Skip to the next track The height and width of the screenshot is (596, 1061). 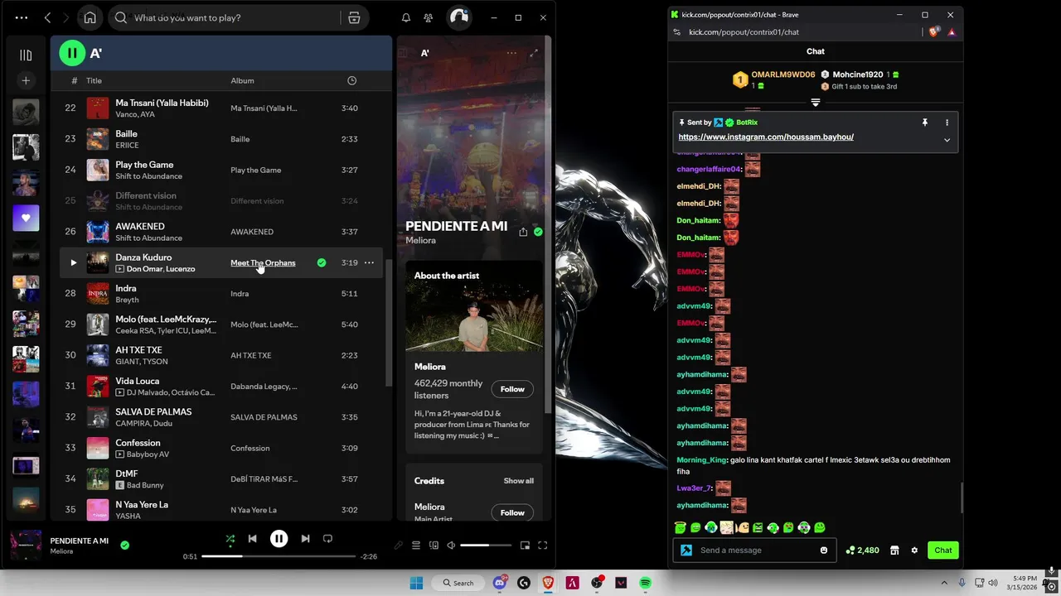pyautogui.click(x=305, y=539)
